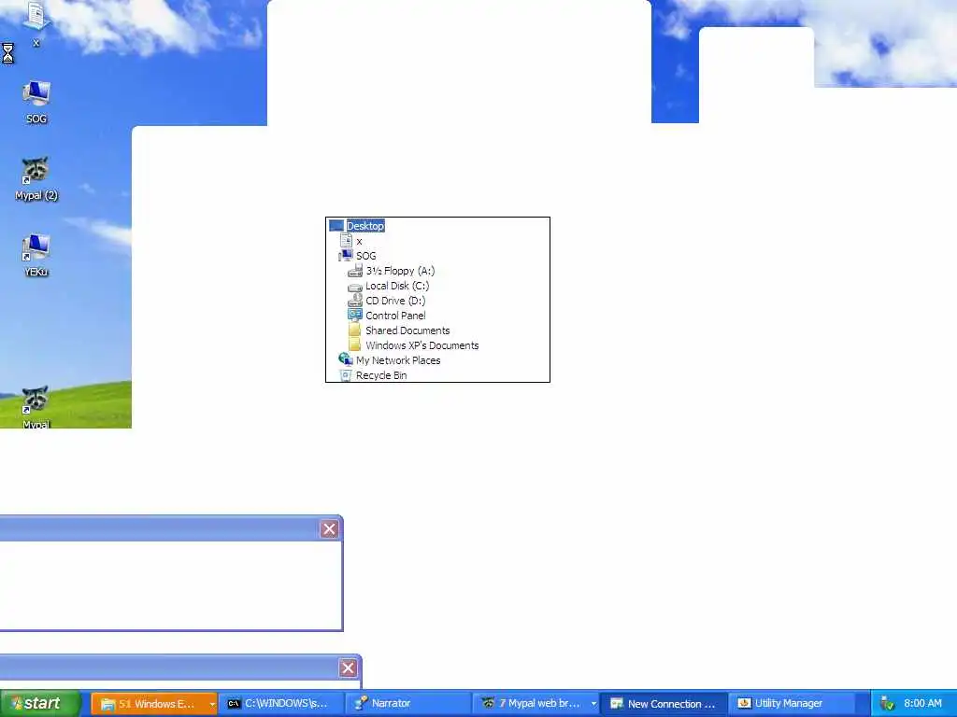The width and height of the screenshot is (957, 717).
Task: Open the Start menu
Action: coord(40,704)
